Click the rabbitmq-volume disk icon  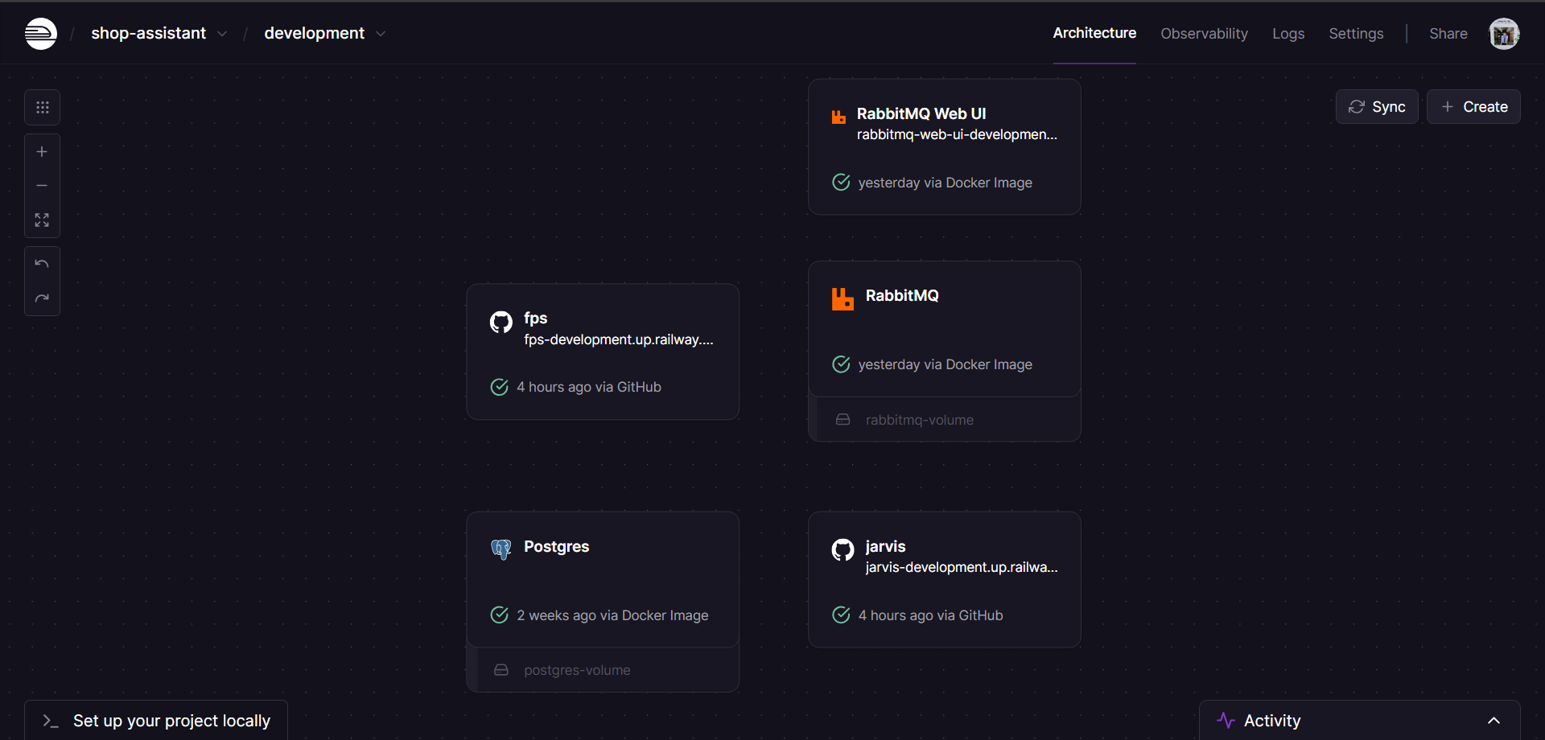[843, 420]
